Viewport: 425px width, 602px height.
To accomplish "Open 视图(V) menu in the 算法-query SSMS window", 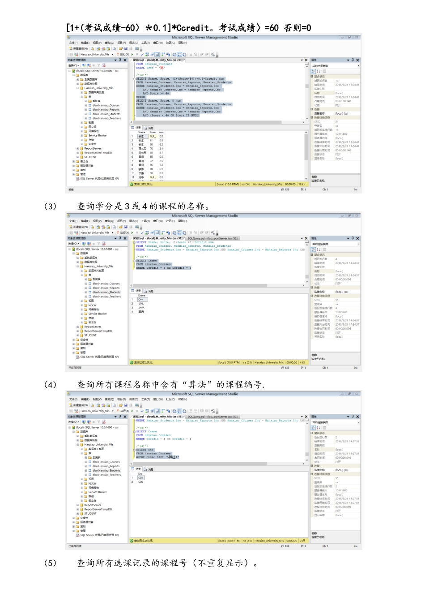I will tap(97, 400).
